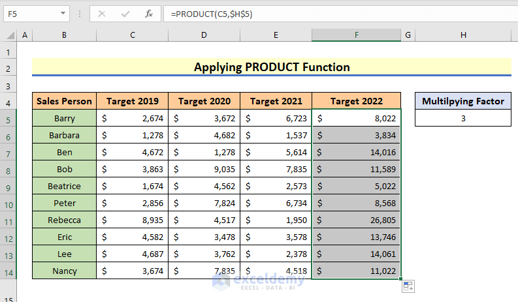Viewport: 518px width, 302px height.
Task: Click the 'Target 2019' header cell
Action: point(132,101)
